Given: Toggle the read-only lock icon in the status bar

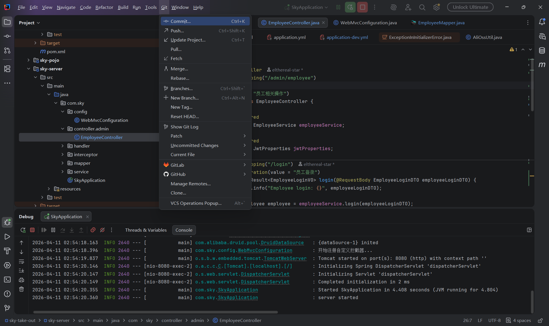Looking at the screenshot, I should click(x=540, y=321).
